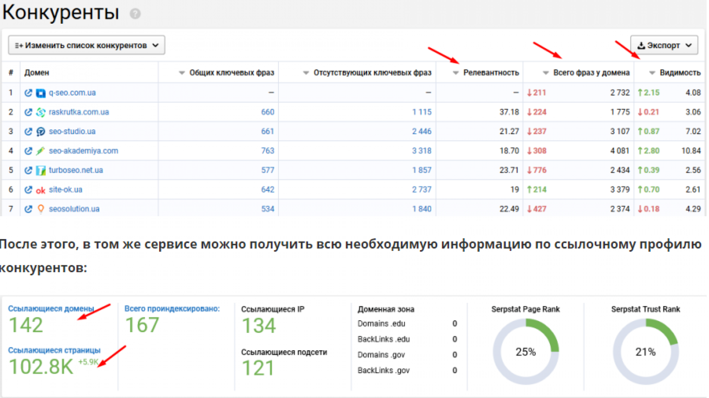
Task: Click the site-ok.ua red ok favicon
Action: (41, 190)
